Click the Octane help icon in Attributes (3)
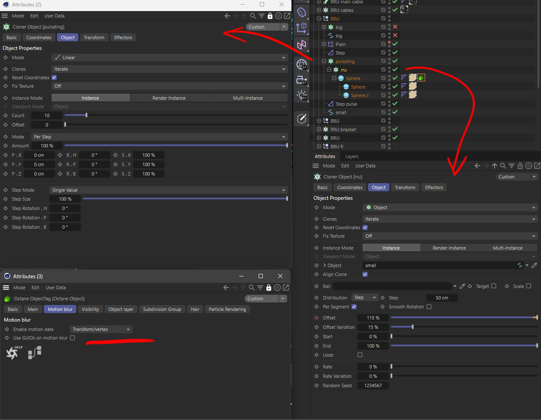The height and width of the screenshot is (420, 541). 13,353
